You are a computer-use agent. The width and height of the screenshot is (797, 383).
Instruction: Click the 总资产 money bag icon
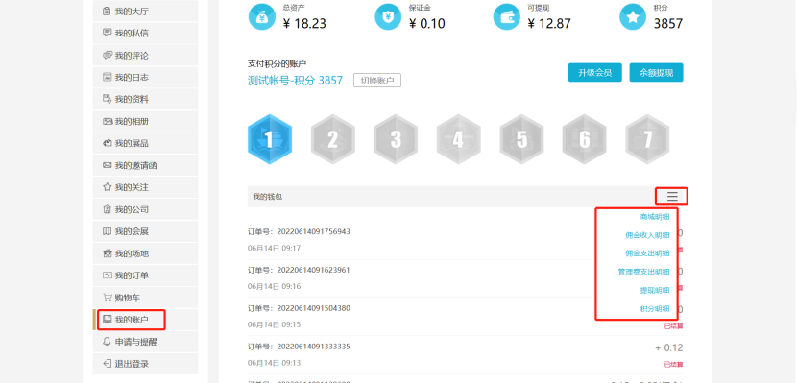(262, 16)
